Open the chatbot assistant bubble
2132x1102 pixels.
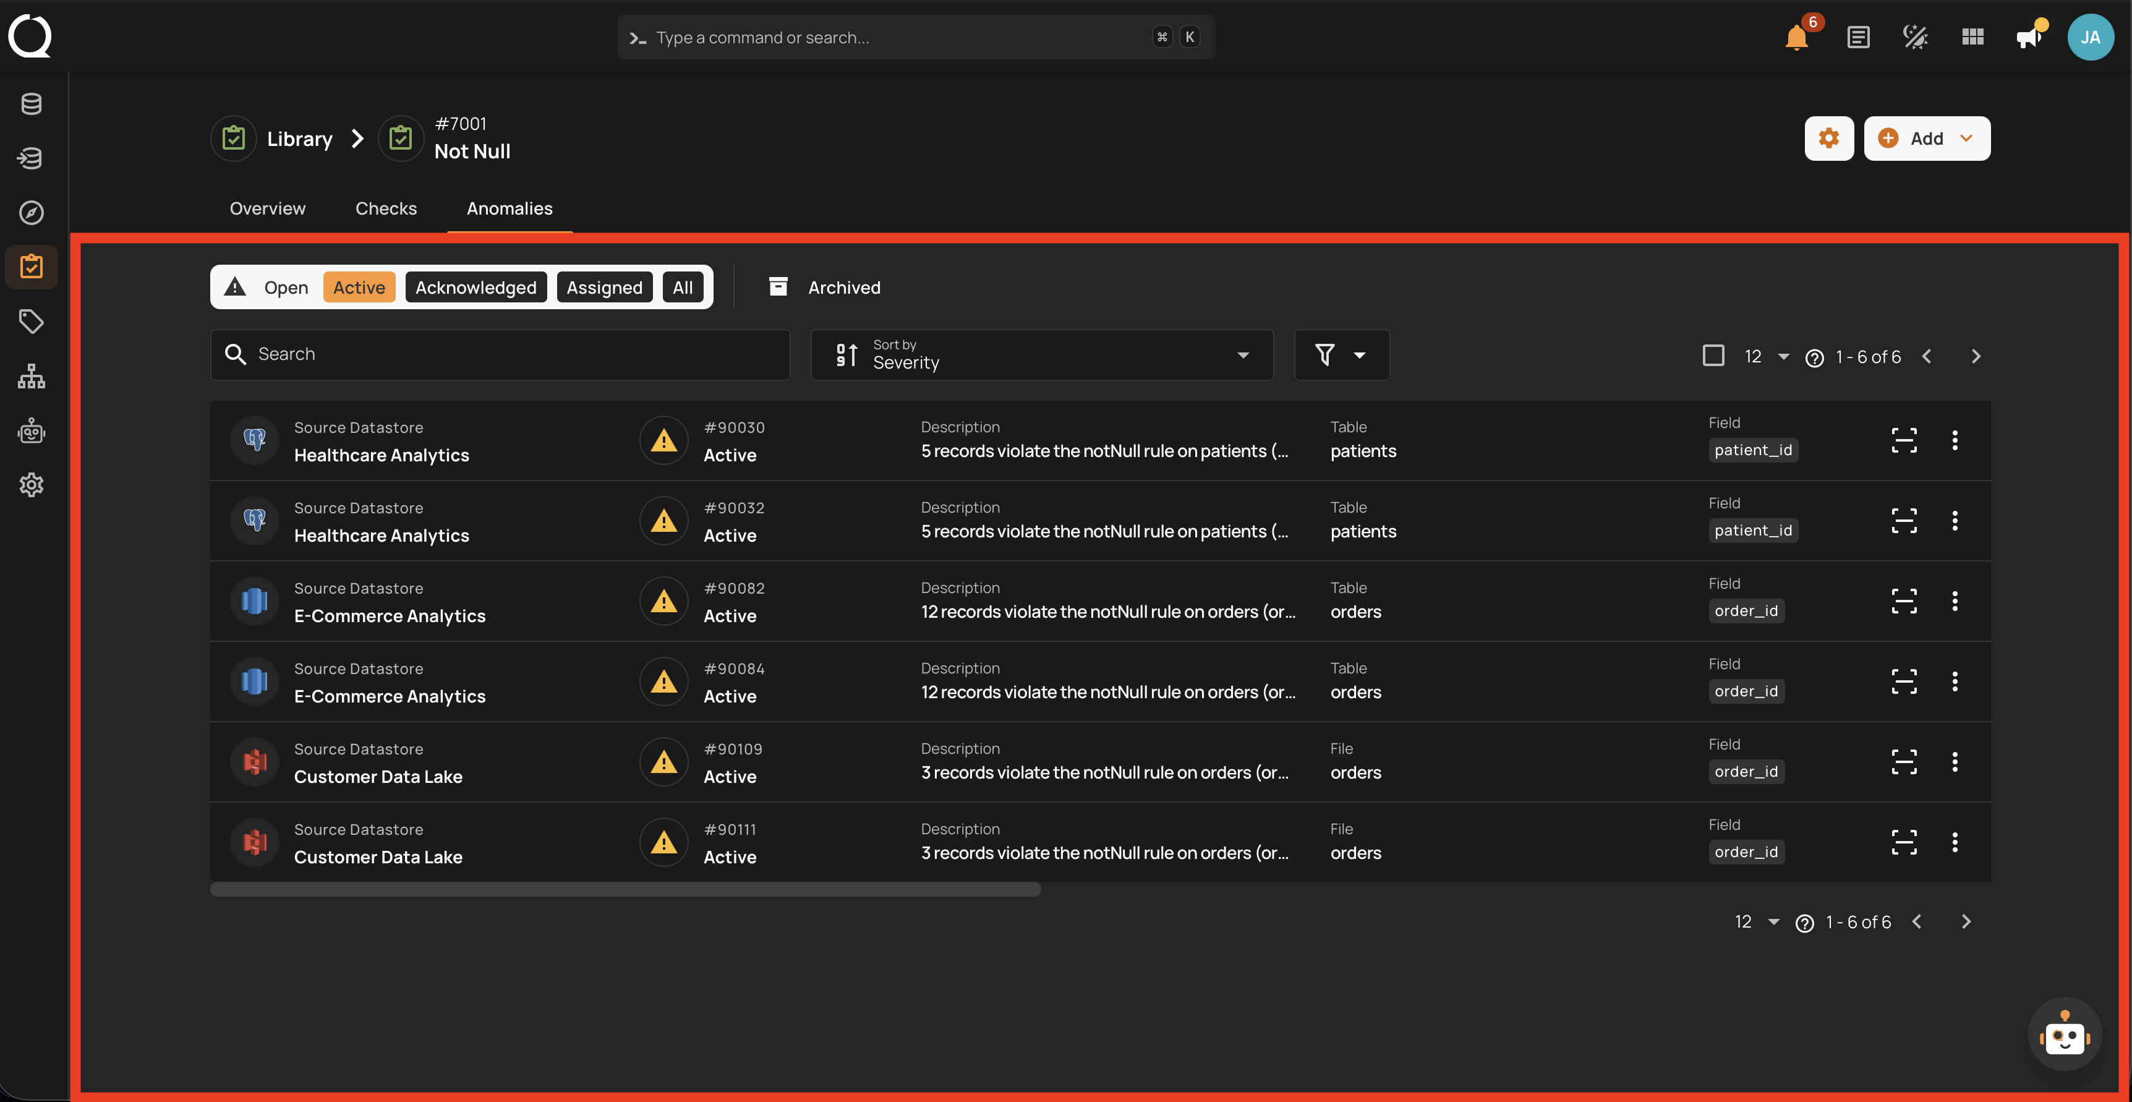point(2065,1034)
